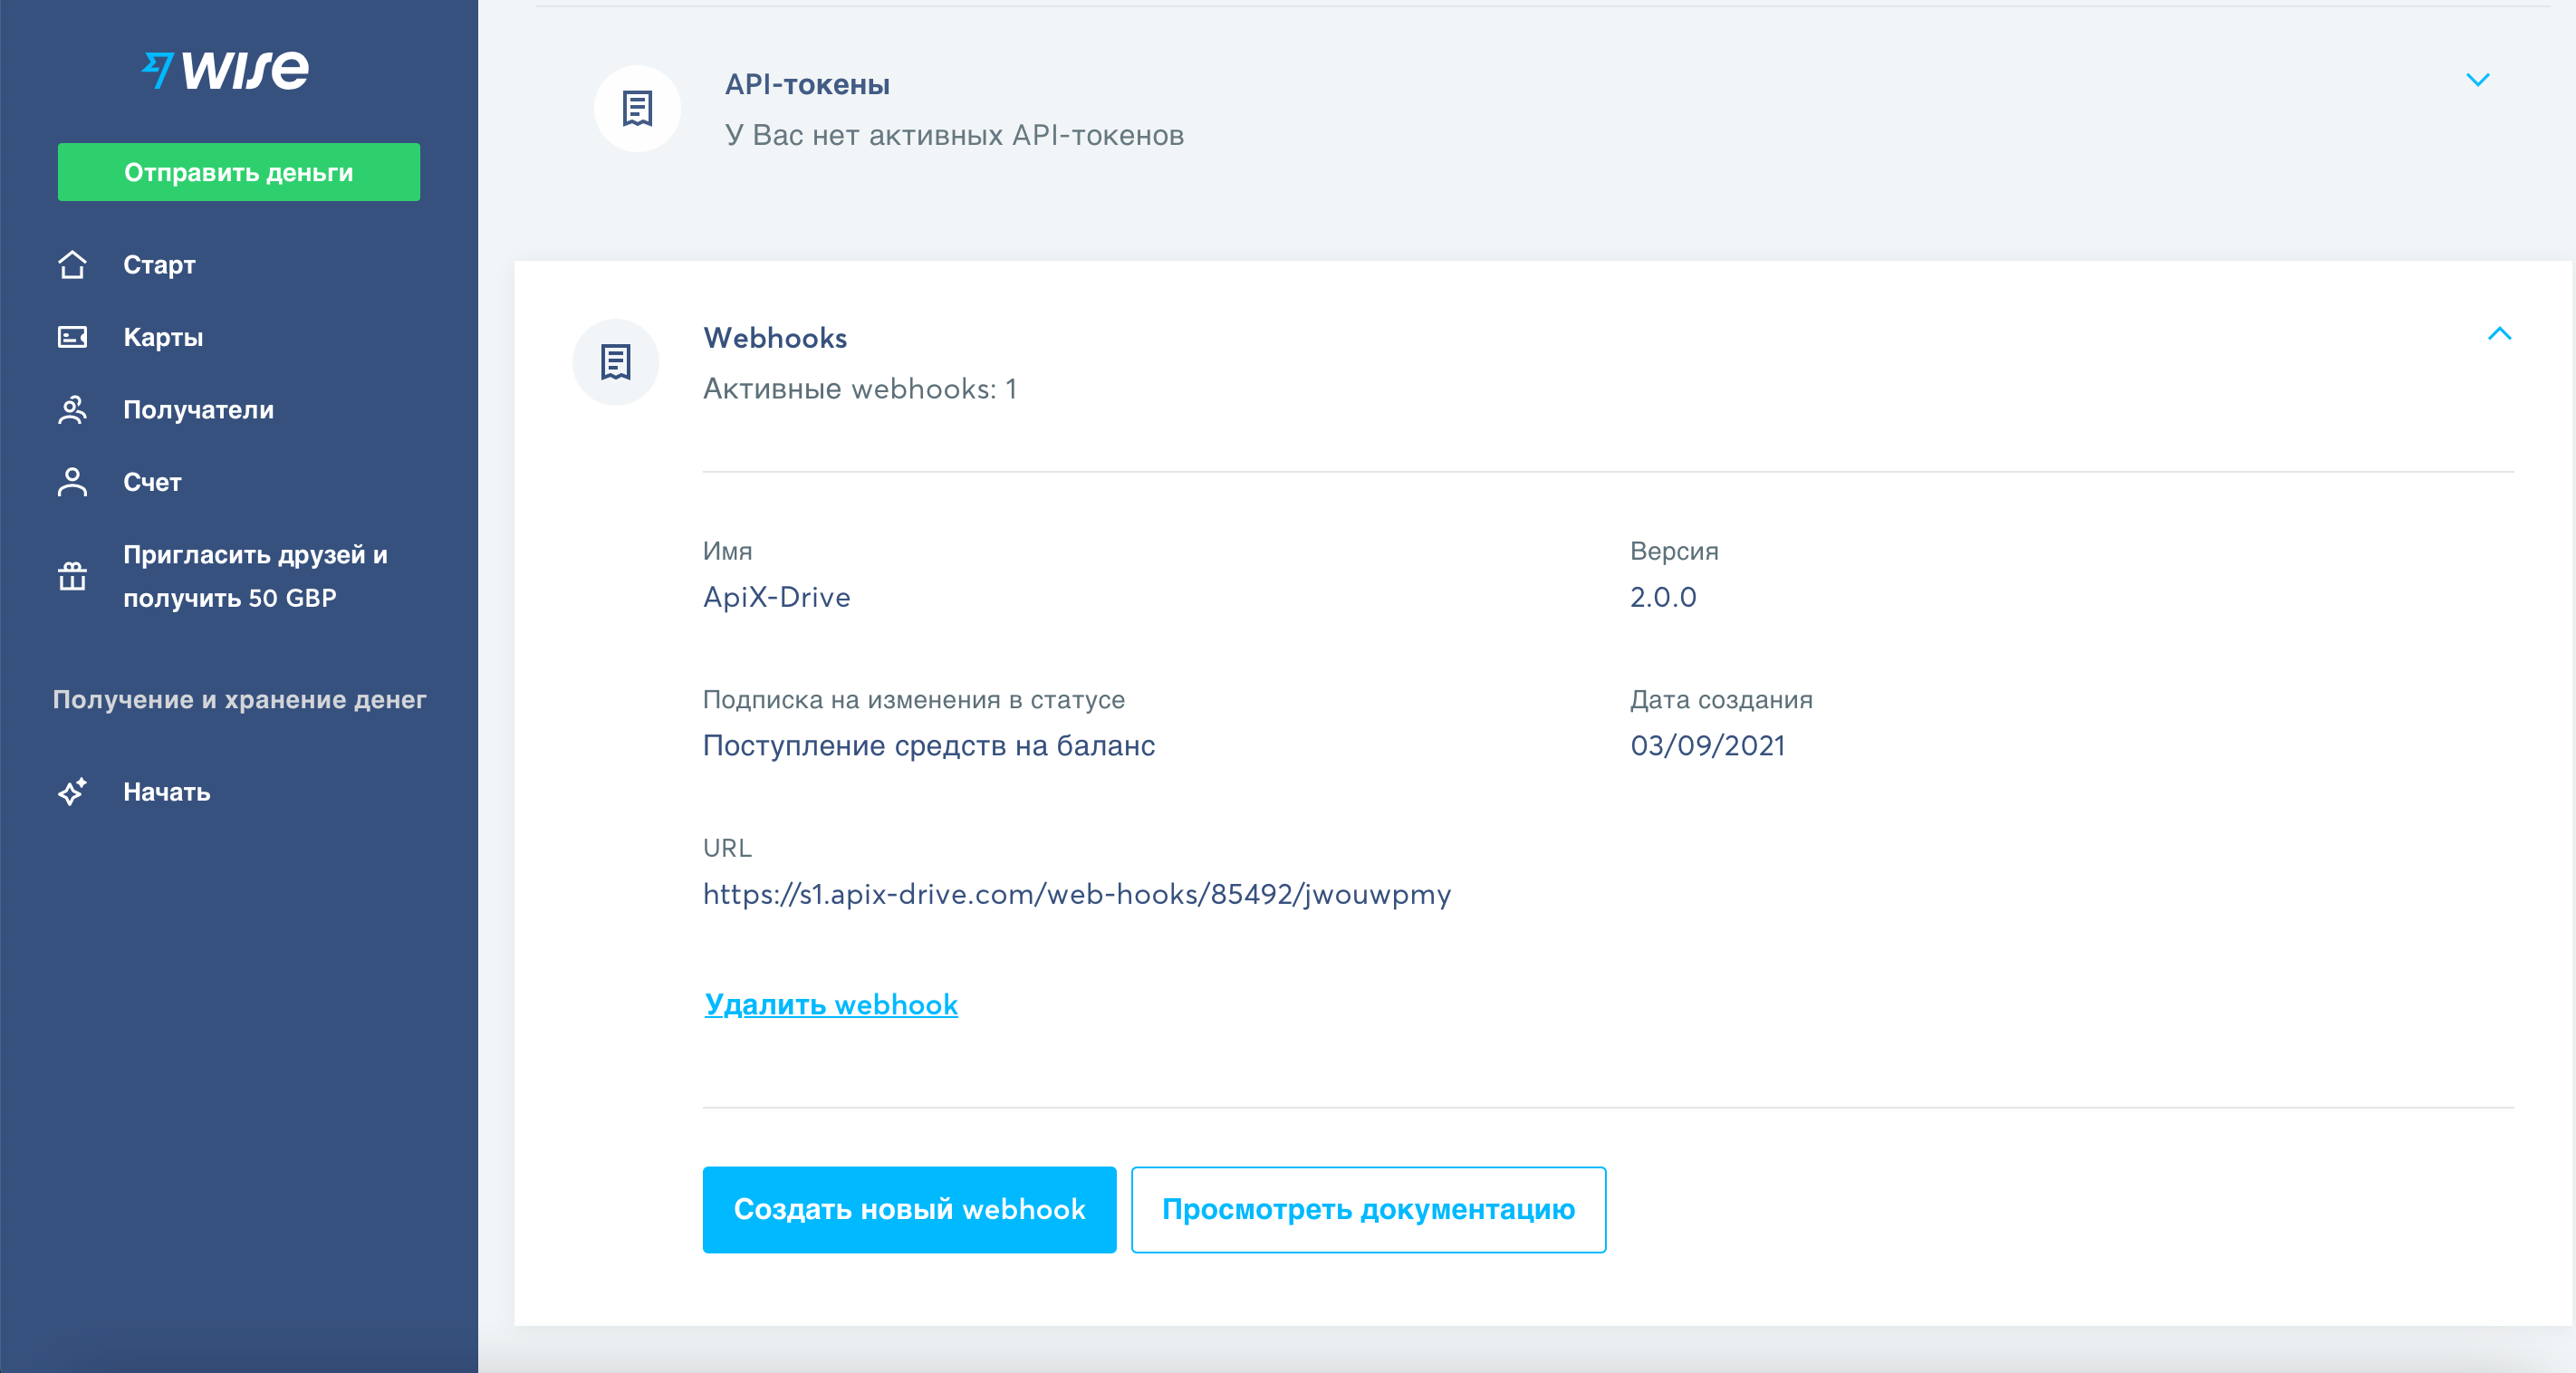
Task: Click the Дата создания label
Action: click(x=1721, y=700)
